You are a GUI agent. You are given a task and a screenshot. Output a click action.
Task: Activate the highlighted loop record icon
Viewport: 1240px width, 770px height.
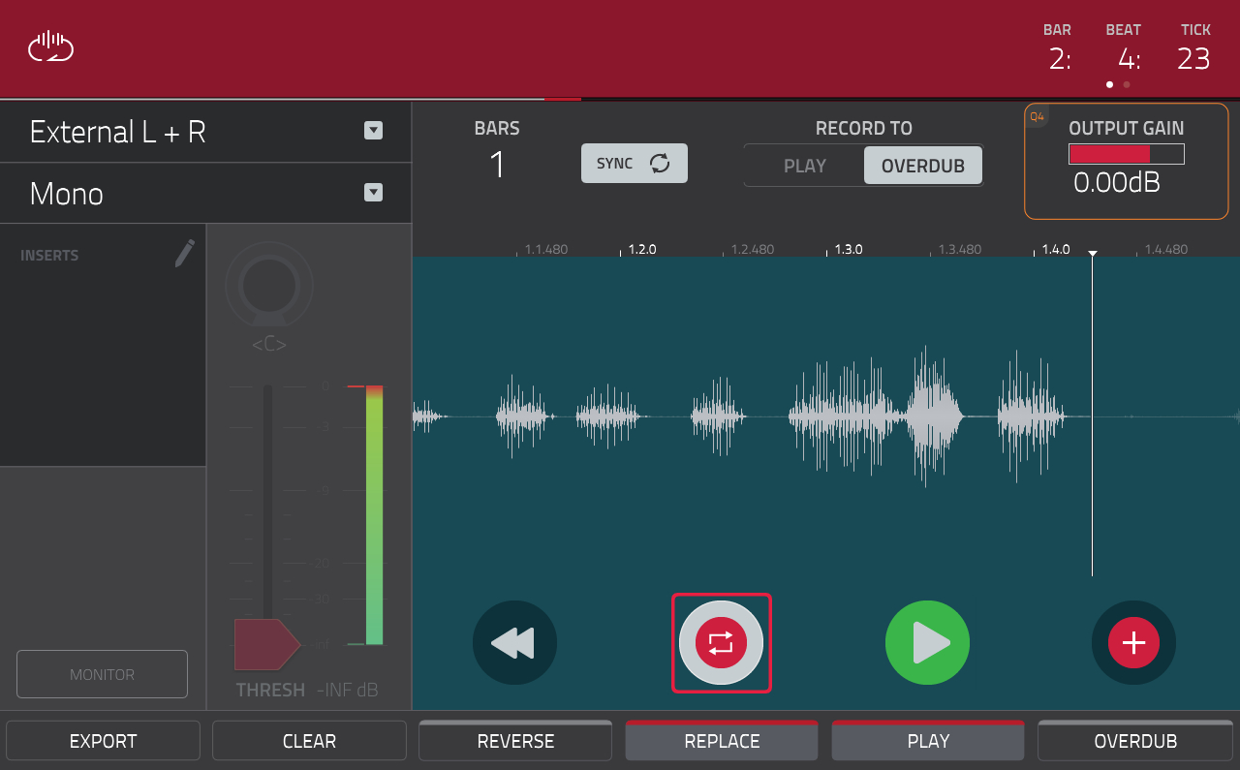point(721,642)
